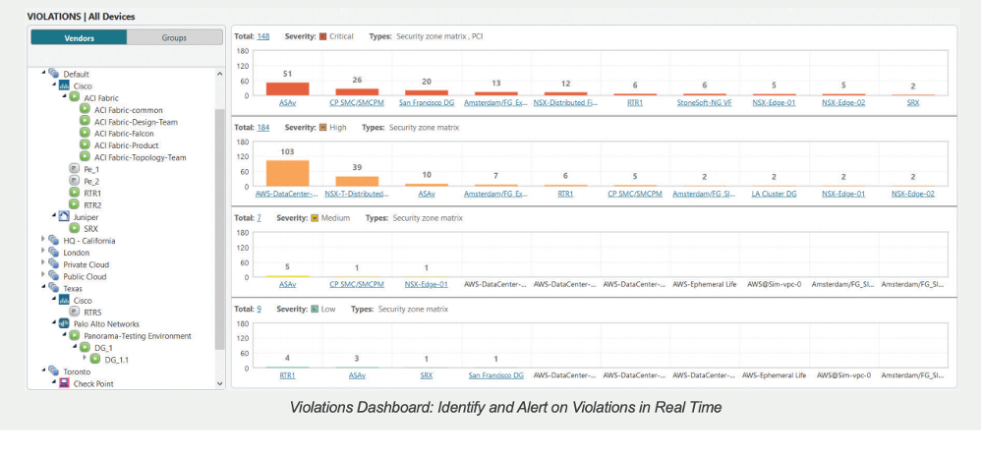The height and width of the screenshot is (458, 983).
Task: Open the Medium total 7 link
Action: pos(259,218)
